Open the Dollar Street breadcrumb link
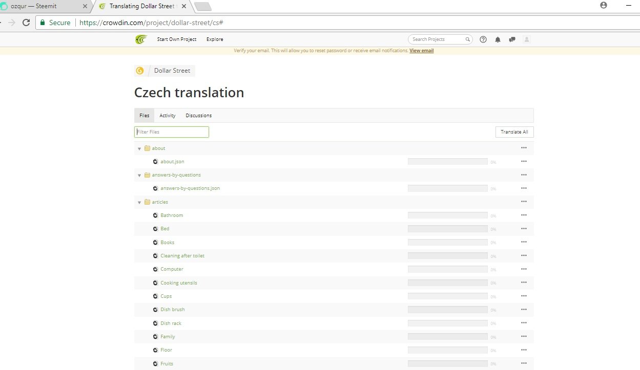 point(172,71)
